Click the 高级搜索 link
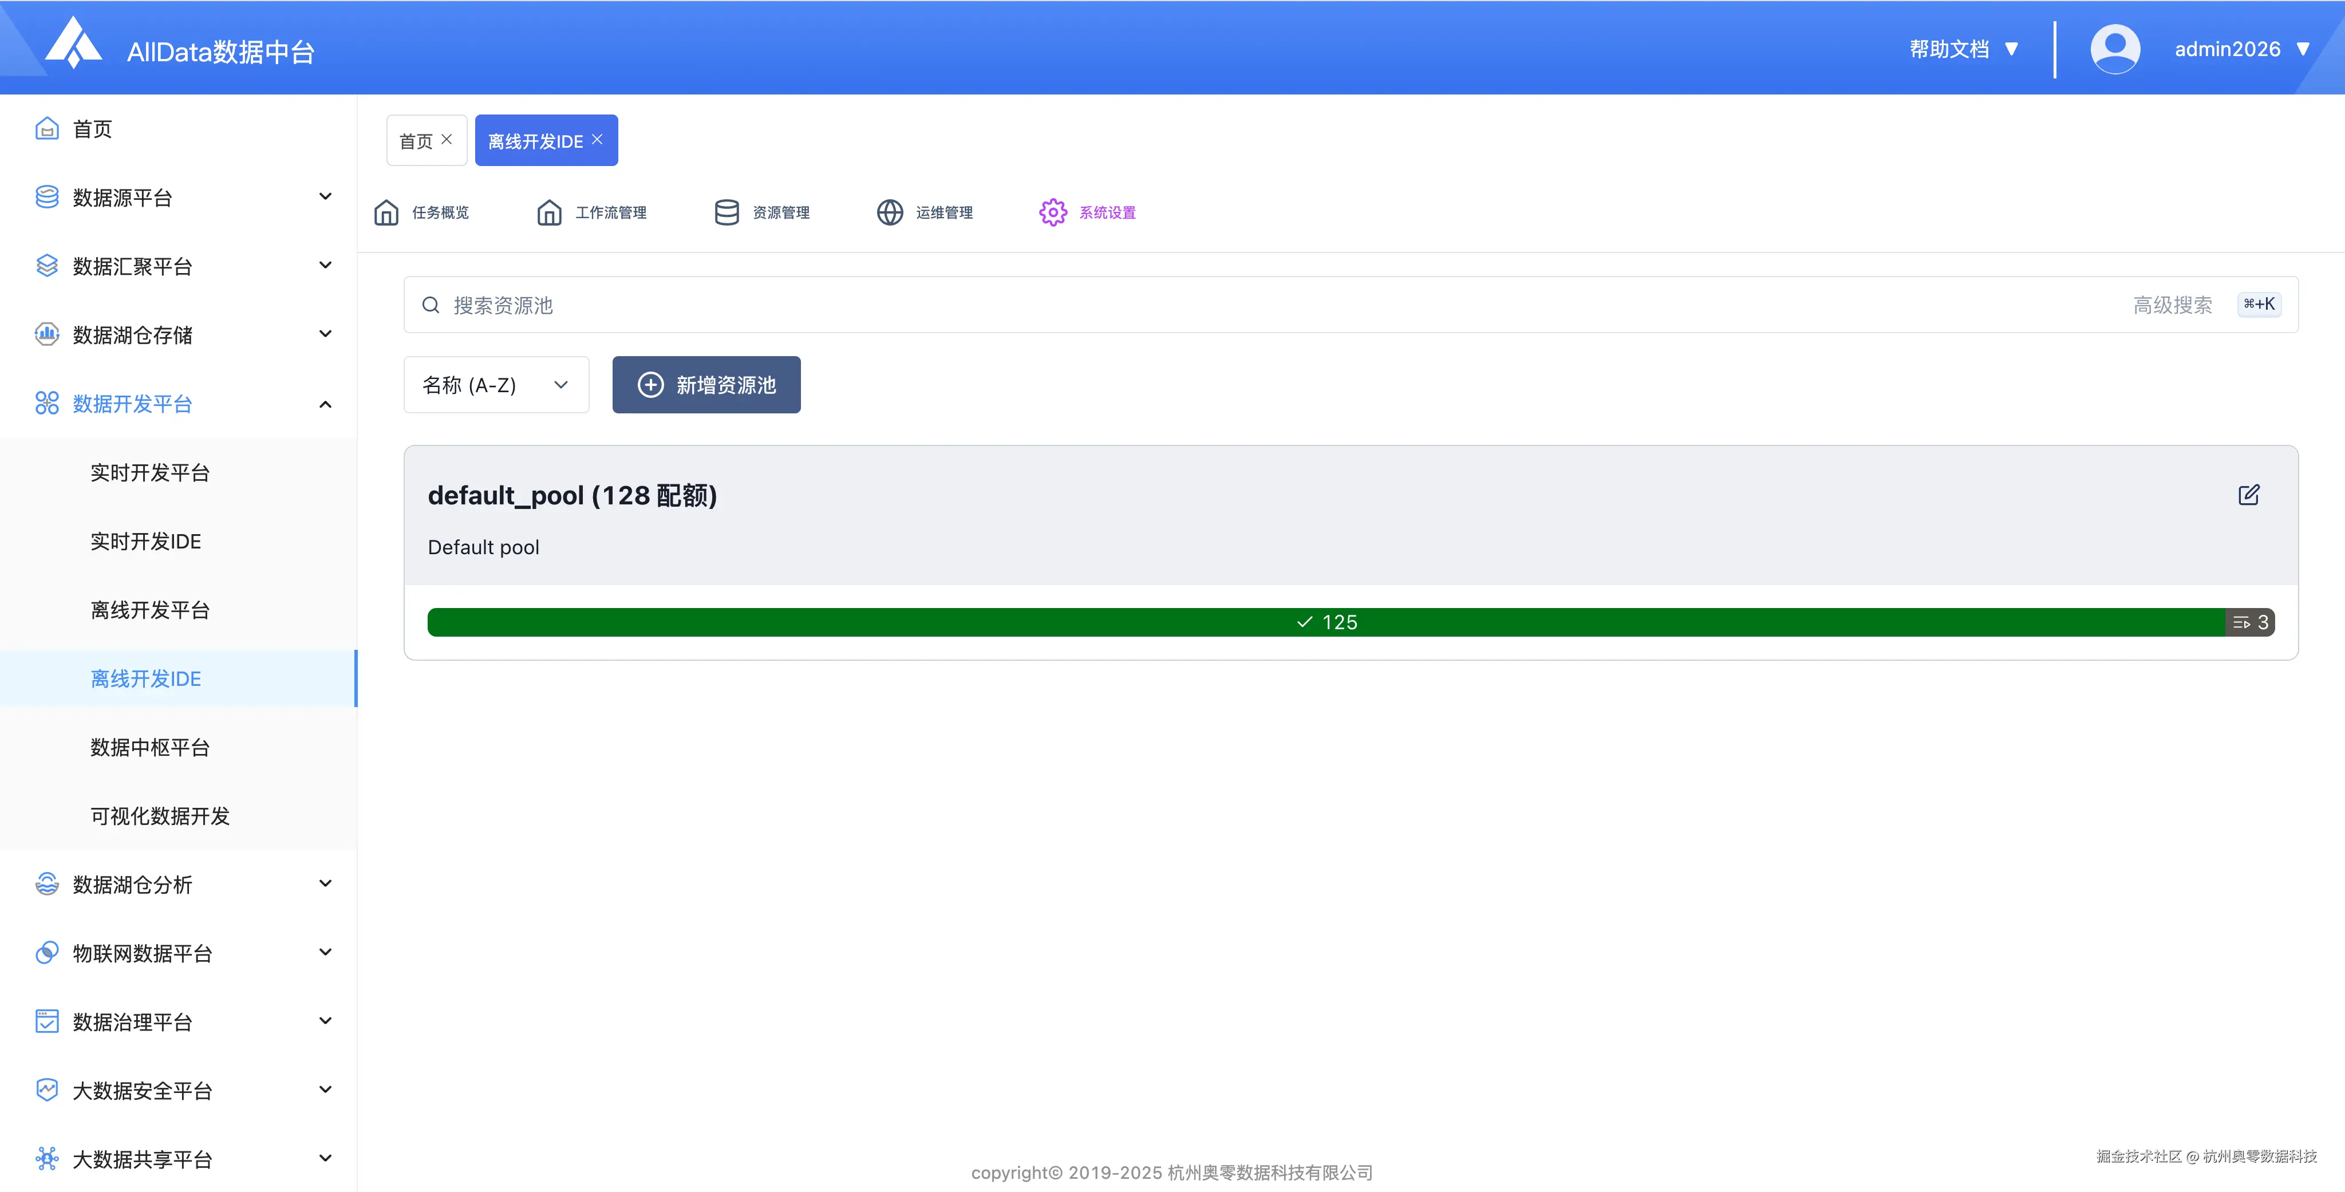2345x1192 pixels. click(2172, 305)
